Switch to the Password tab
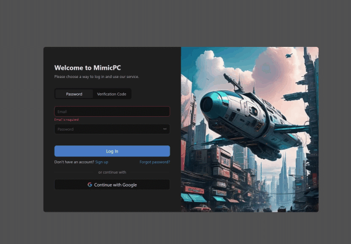The image size is (351, 244). (74, 94)
